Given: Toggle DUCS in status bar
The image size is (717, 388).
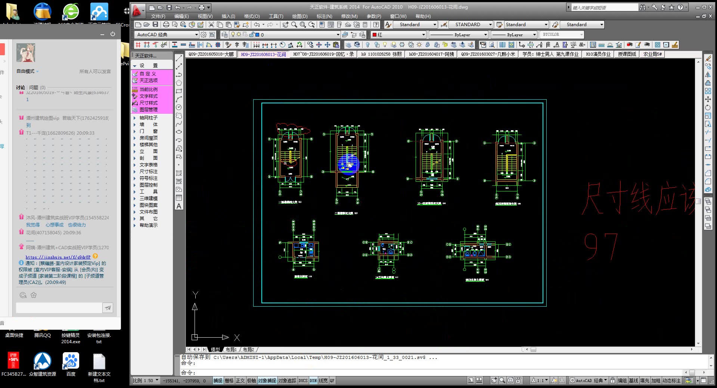Looking at the screenshot, I should (303, 381).
